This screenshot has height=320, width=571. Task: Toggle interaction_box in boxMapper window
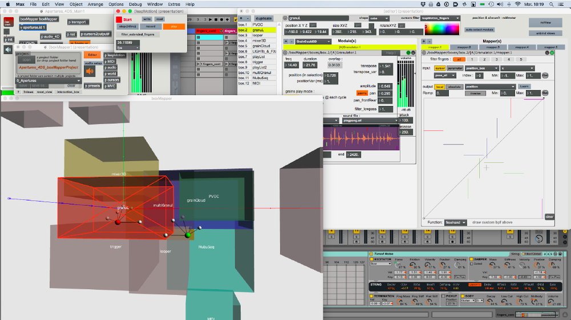68,92
